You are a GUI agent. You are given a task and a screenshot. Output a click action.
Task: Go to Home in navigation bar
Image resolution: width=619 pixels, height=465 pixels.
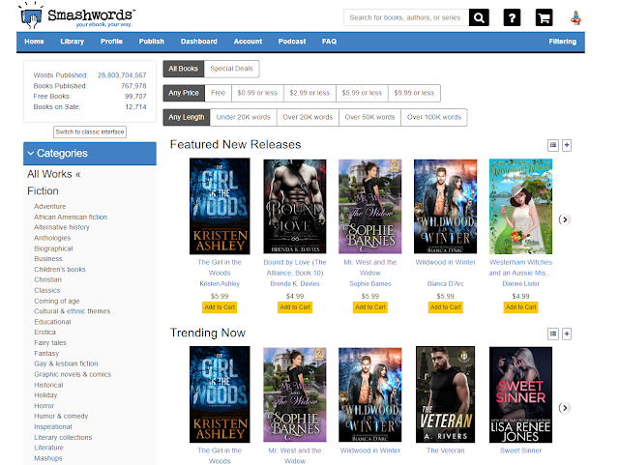pyautogui.click(x=34, y=42)
